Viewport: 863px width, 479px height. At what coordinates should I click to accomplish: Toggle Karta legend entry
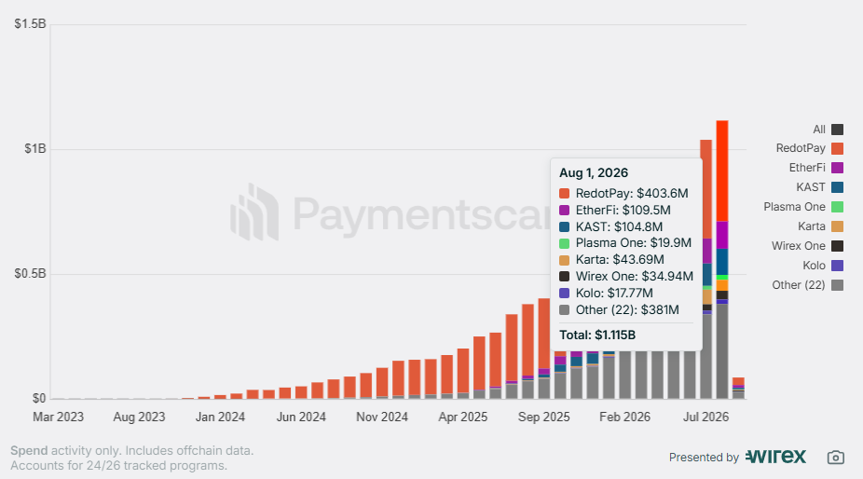tap(821, 226)
